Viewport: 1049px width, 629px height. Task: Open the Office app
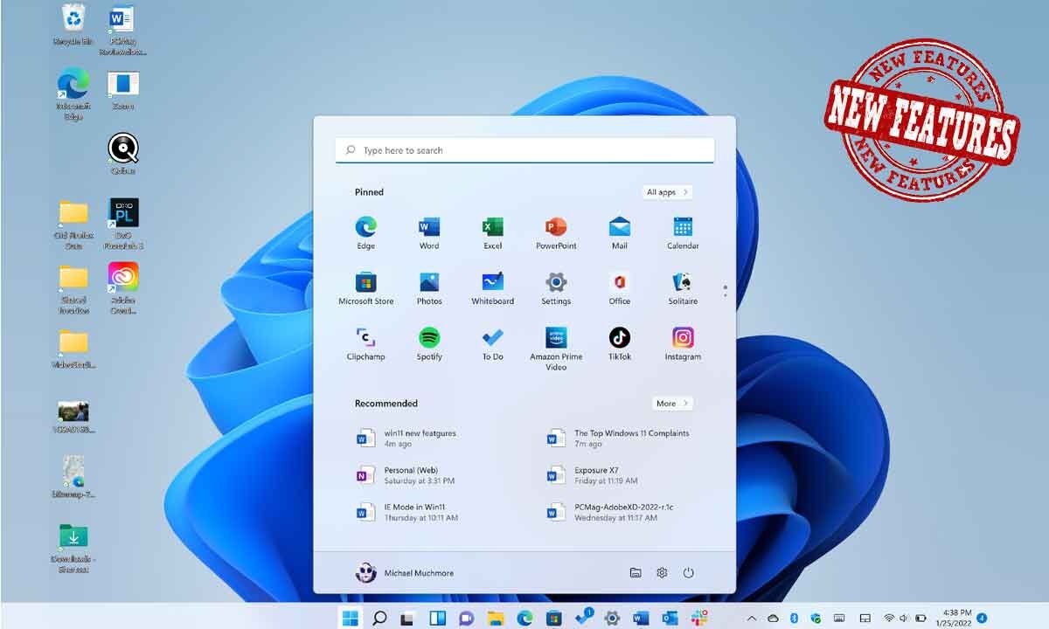620,288
